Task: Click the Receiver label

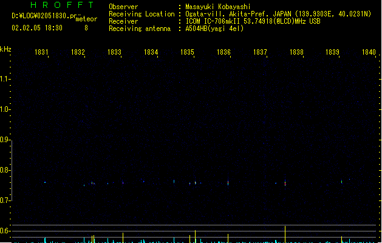Action: tap(123, 21)
